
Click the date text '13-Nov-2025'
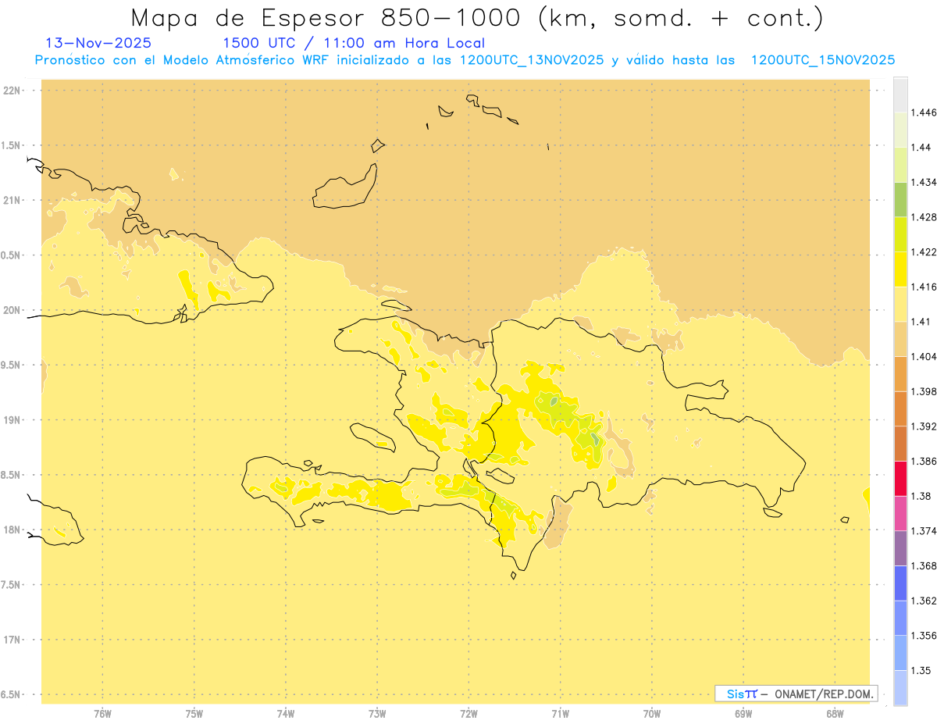pos(99,43)
